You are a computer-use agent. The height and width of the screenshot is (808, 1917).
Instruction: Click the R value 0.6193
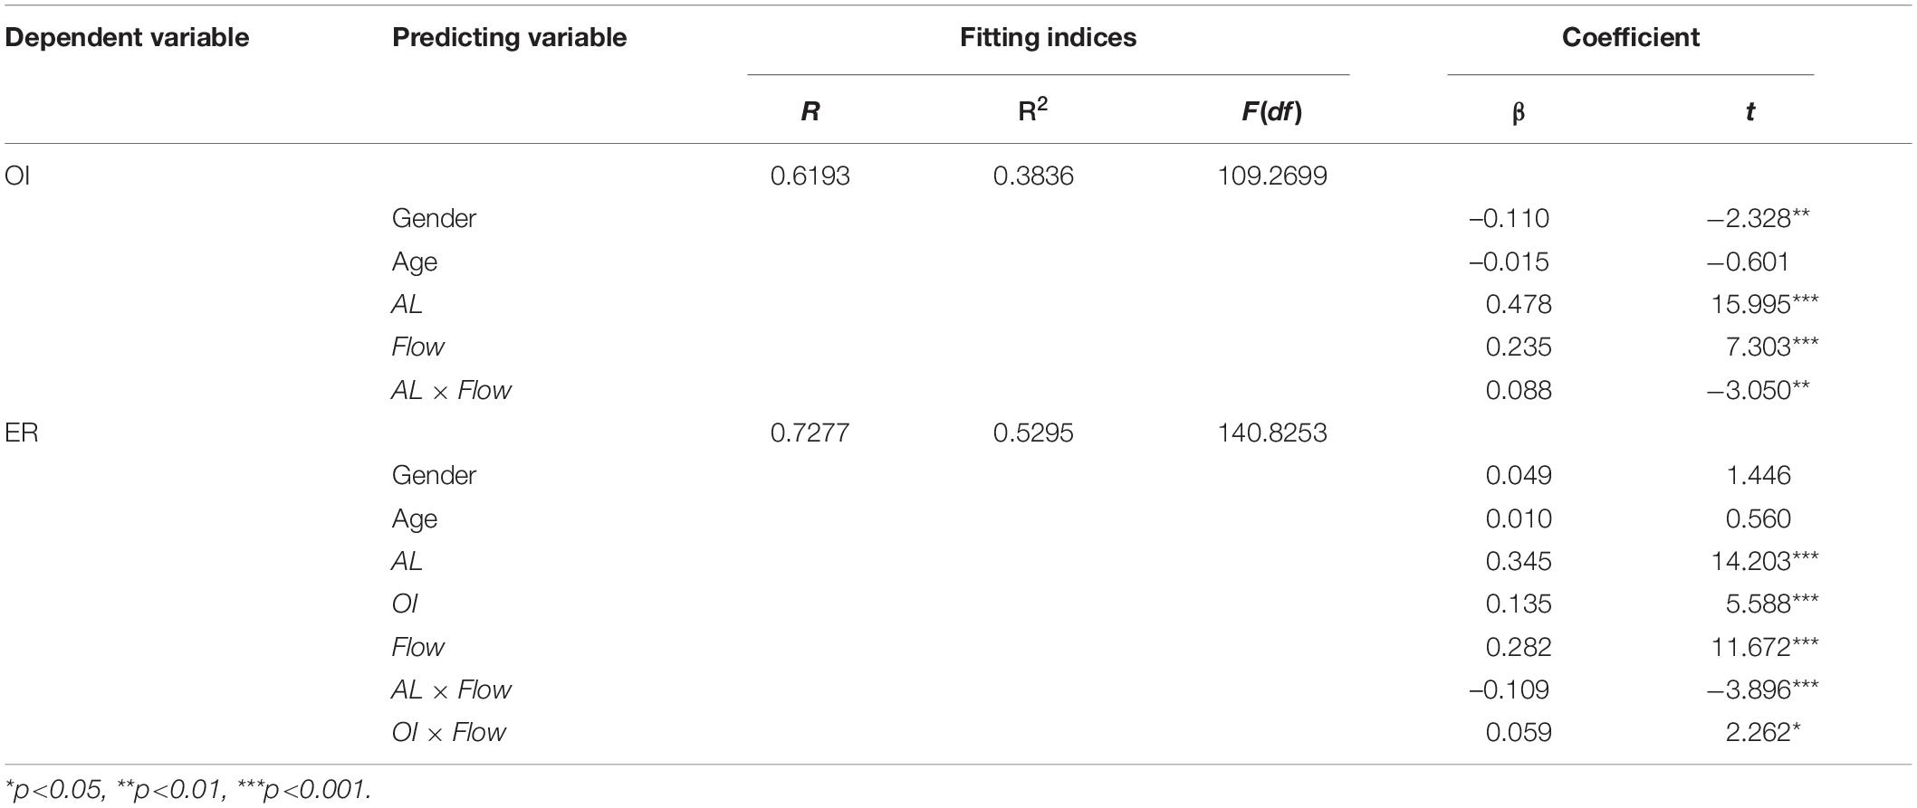pos(810,176)
